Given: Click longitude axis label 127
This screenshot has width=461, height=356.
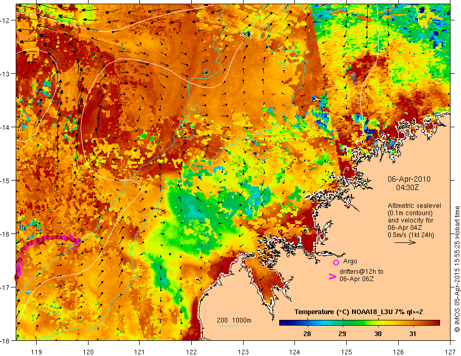Looking at the screenshot, I should [x=450, y=352].
